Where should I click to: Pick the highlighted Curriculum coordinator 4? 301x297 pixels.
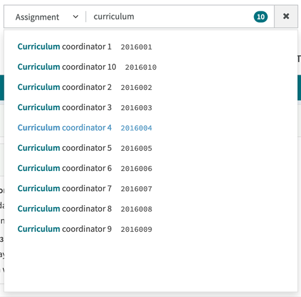coord(65,128)
